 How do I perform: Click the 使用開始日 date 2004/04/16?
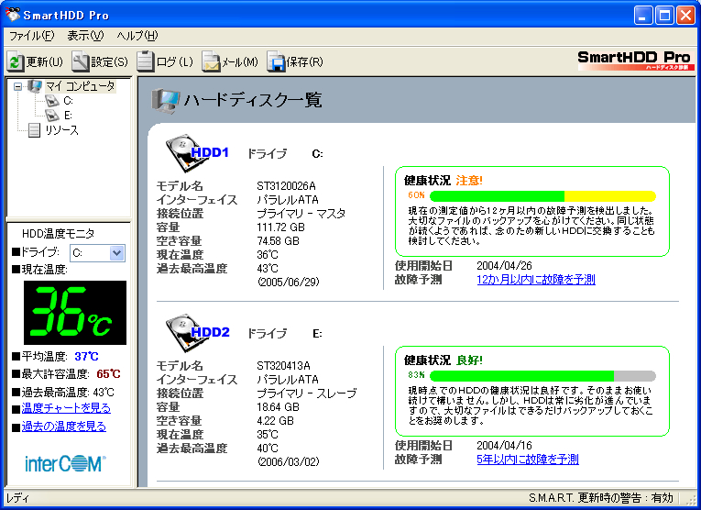click(504, 446)
